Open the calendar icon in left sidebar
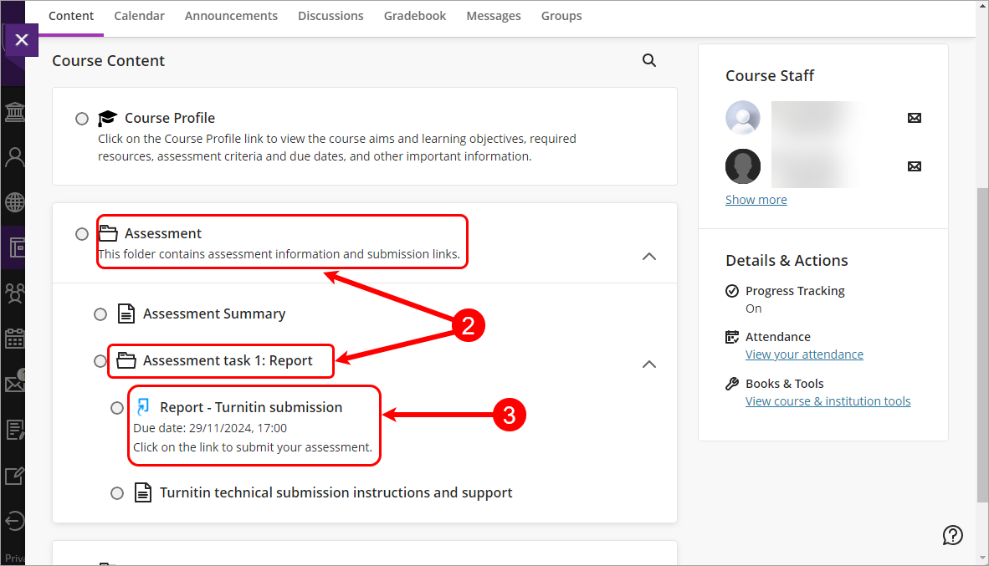The width and height of the screenshot is (989, 566). pyautogui.click(x=14, y=339)
